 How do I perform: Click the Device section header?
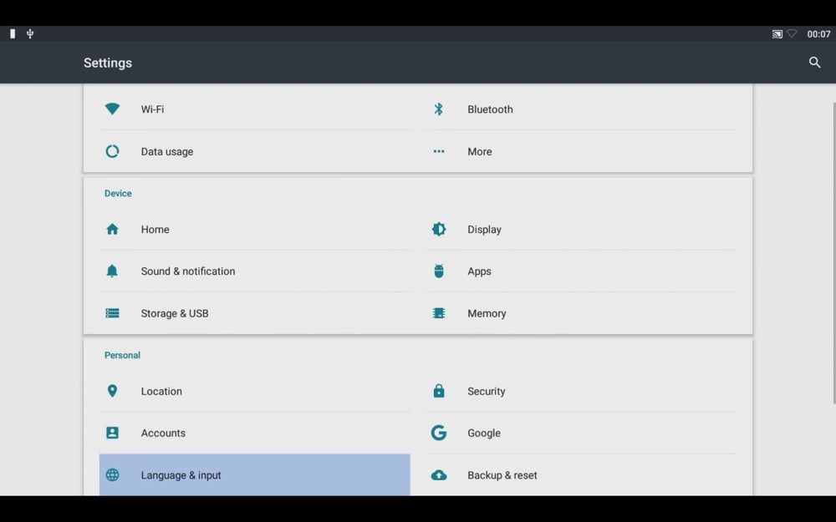[x=118, y=194]
